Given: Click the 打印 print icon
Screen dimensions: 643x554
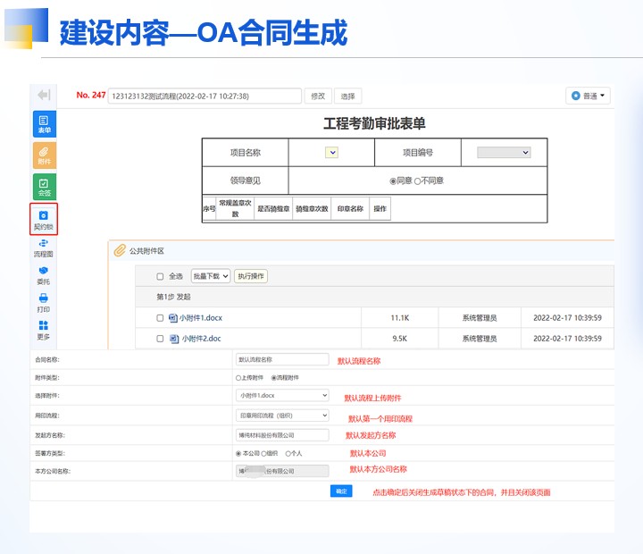Looking at the screenshot, I should 44,303.
